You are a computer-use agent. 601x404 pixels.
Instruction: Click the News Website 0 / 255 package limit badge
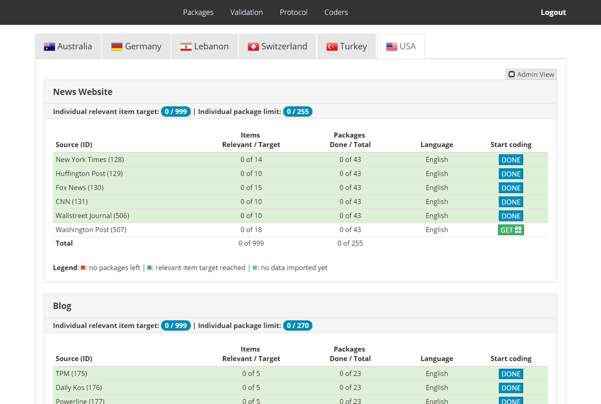tap(298, 111)
